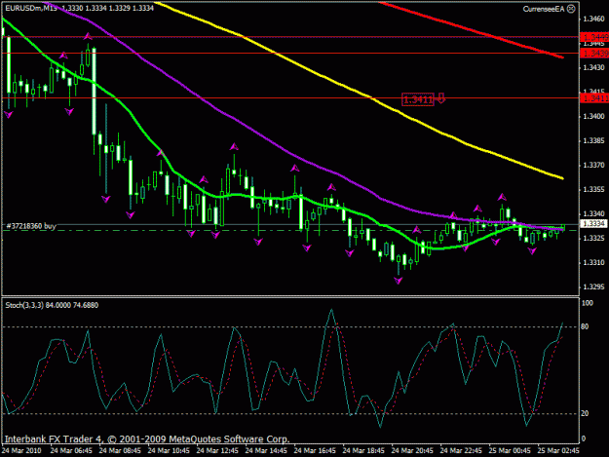Click the current price tag 1.3334 on axis
Image resolution: width=609 pixels, height=457 pixels.
coord(593,224)
